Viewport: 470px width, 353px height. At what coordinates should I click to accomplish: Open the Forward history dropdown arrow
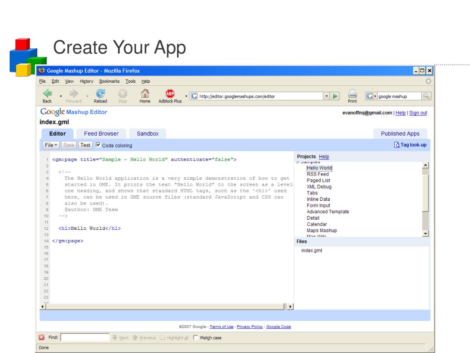click(x=87, y=96)
